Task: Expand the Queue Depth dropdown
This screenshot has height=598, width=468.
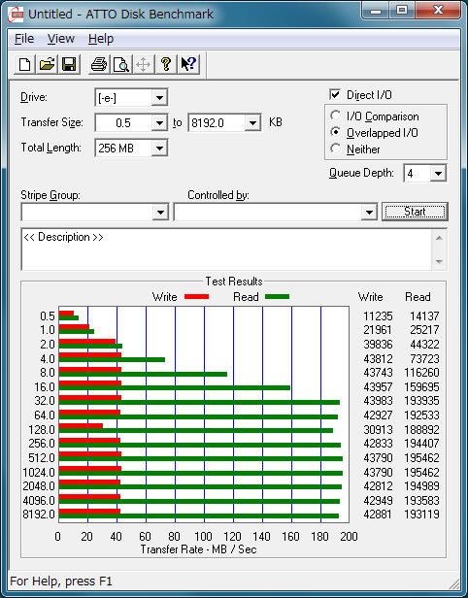Action: point(438,174)
